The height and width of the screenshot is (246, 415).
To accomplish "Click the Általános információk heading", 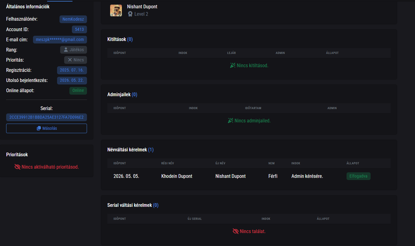I will coord(28,6).
